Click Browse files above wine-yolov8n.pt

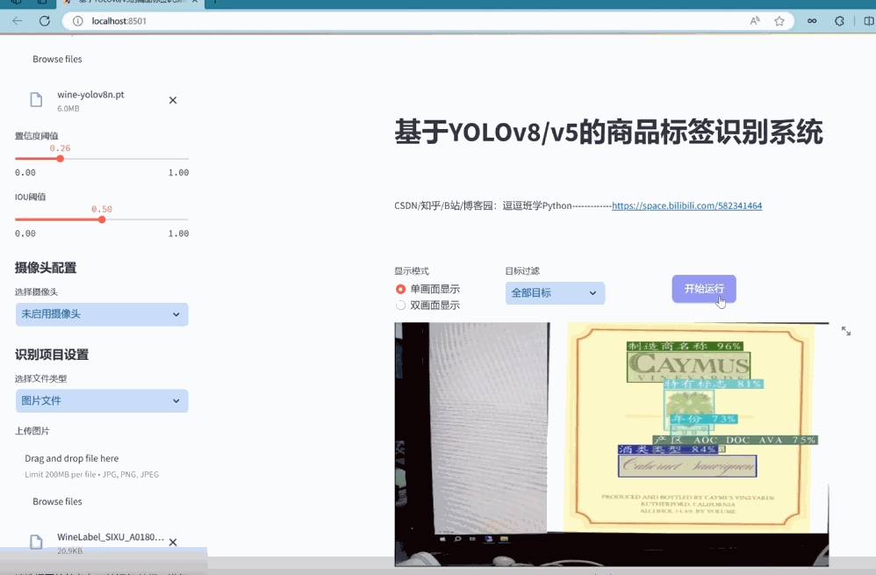(x=58, y=59)
